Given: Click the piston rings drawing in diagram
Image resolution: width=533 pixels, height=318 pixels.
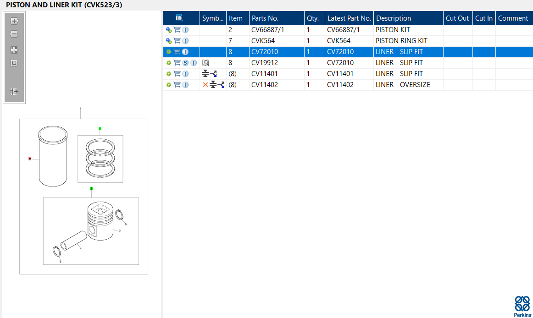Looking at the screenshot, I should (100, 159).
